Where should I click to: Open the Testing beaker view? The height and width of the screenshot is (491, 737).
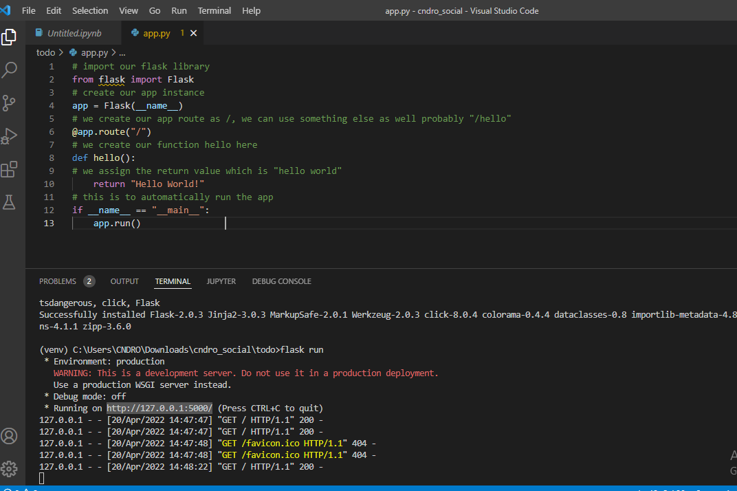click(x=9, y=201)
